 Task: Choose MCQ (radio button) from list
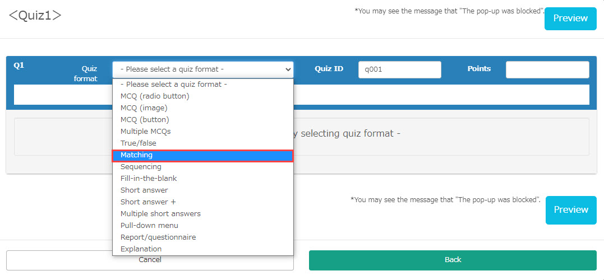coord(202,96)
